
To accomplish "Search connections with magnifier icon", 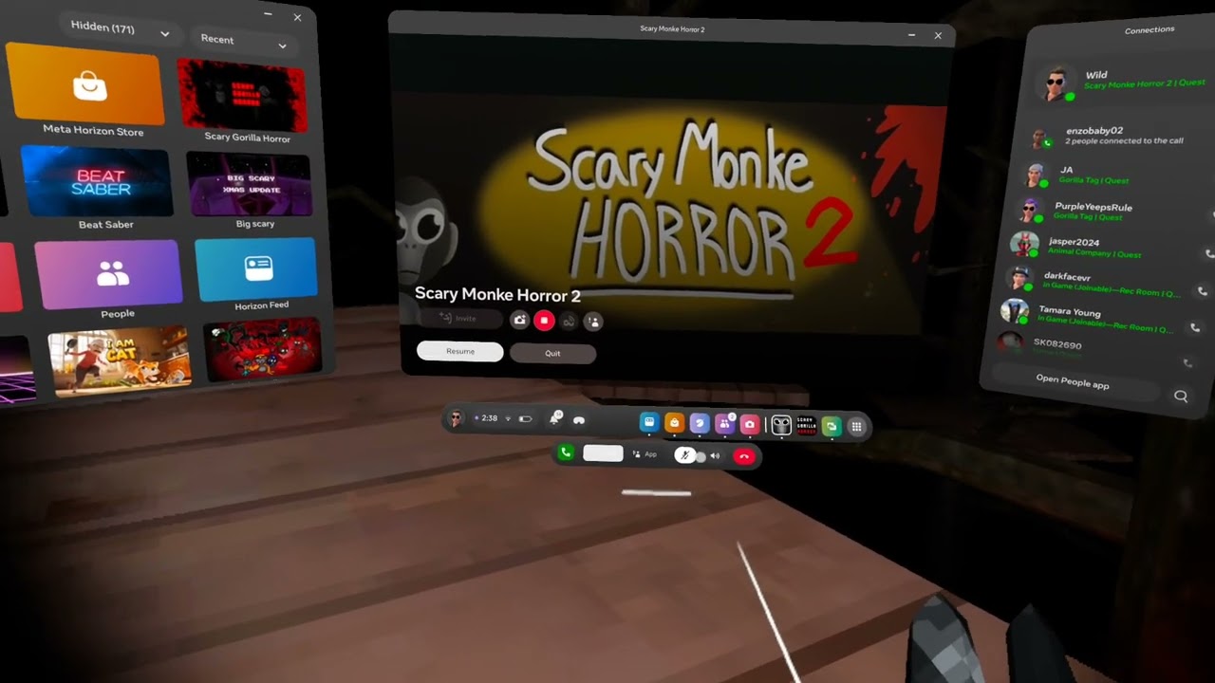I will (x=1181, y=397).
